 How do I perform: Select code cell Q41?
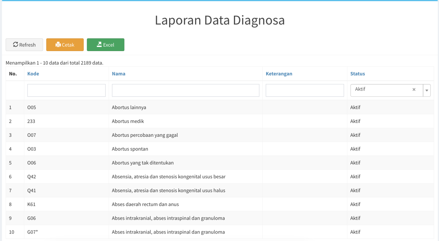click(32, 190)
